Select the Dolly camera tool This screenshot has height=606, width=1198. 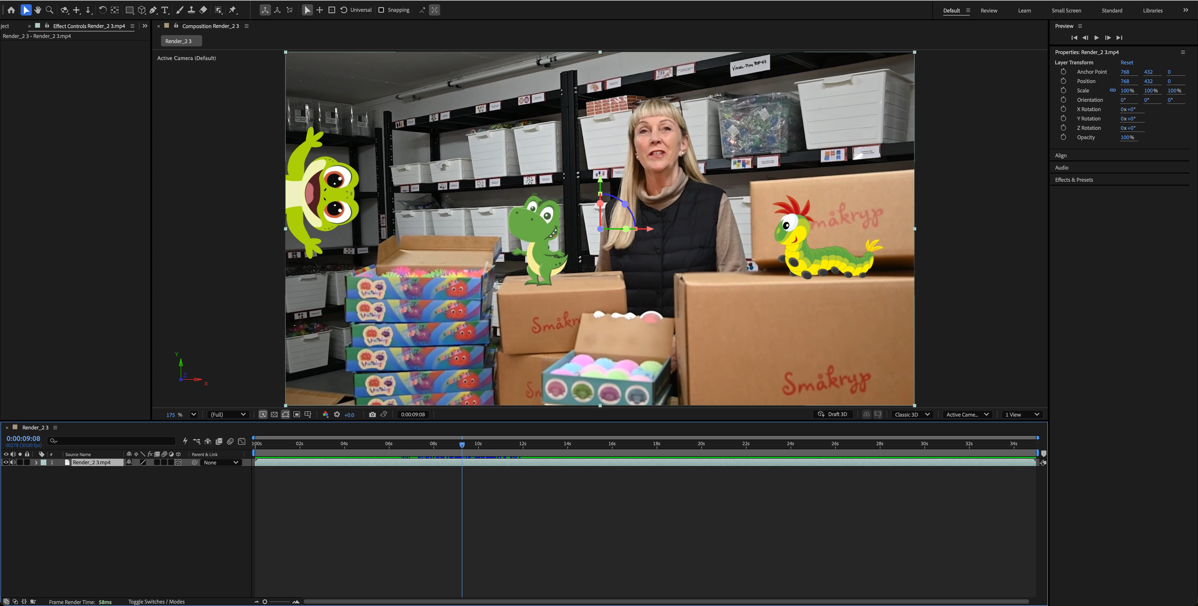pos(88,10)
